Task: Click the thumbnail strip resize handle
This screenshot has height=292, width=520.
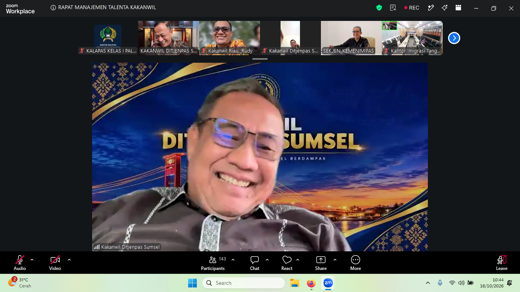Action: 260,59
